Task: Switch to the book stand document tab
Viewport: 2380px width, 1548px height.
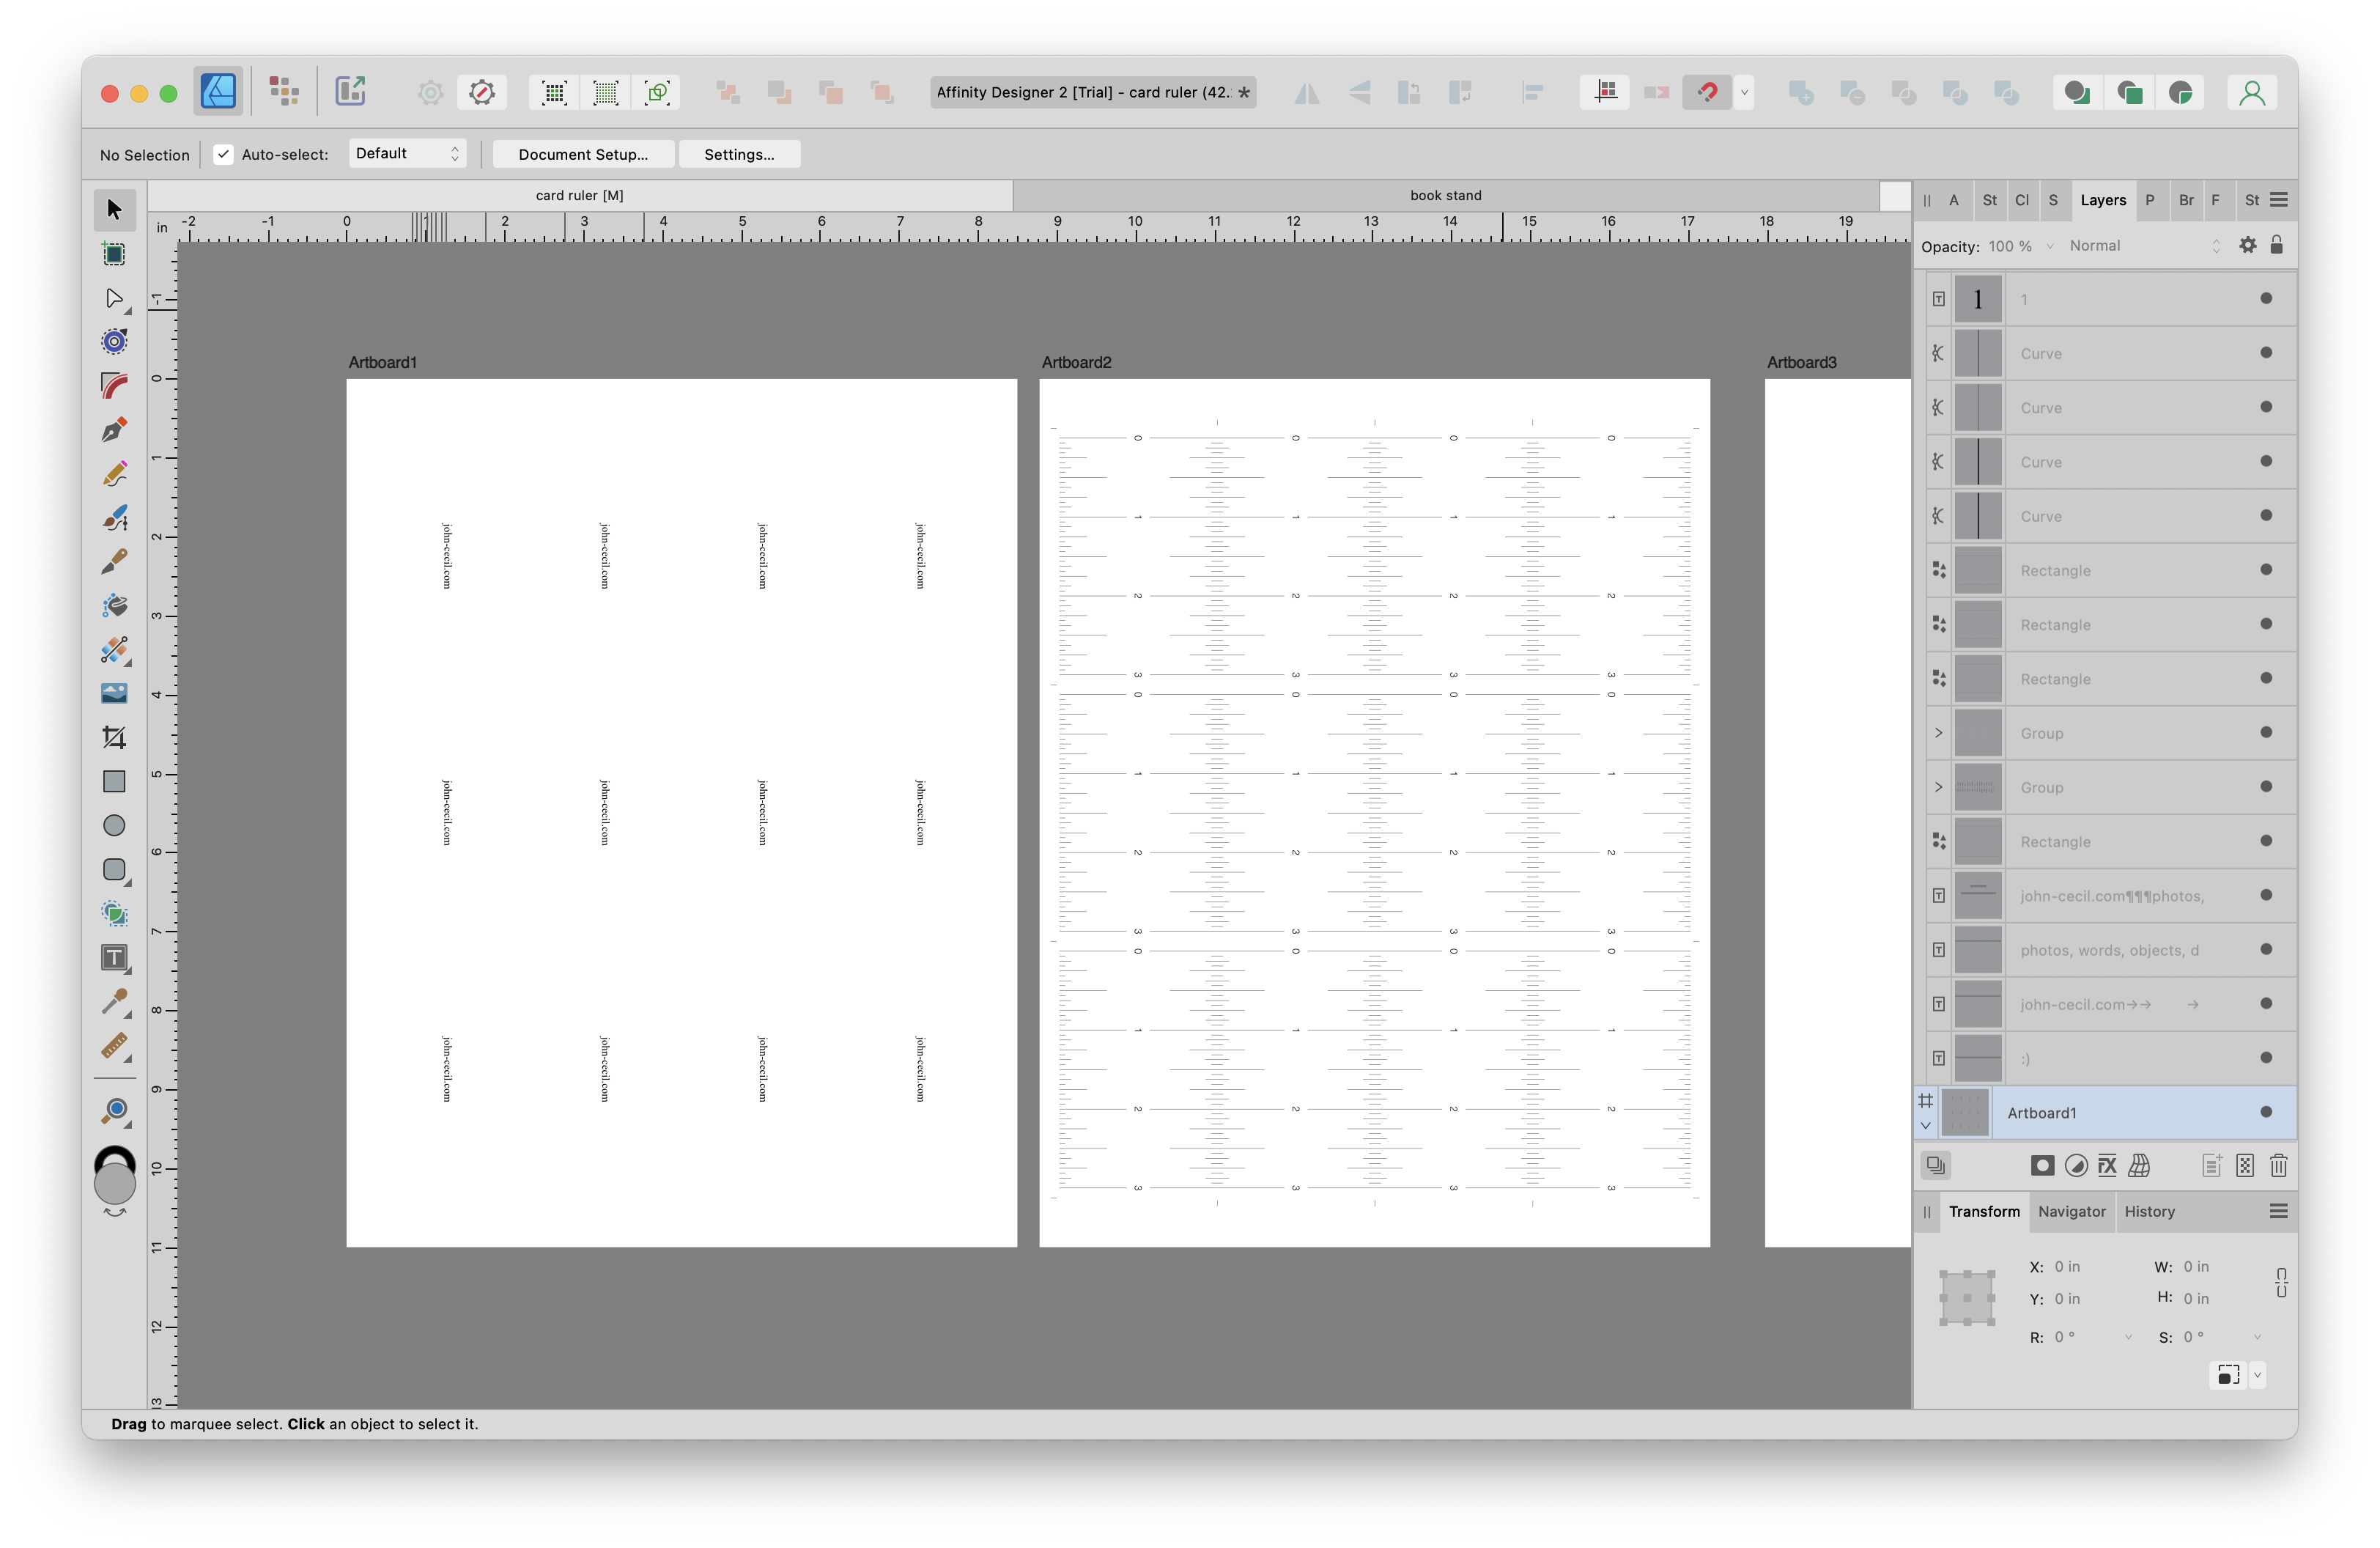Action: [1445, 195]
